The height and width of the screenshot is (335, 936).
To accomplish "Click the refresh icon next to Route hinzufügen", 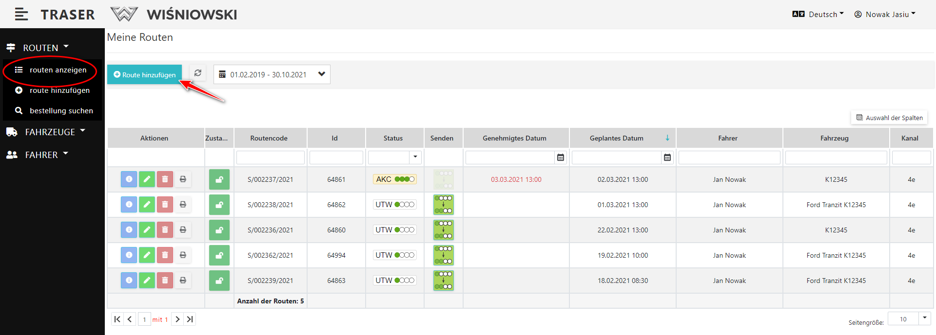I will click(197, 73).
